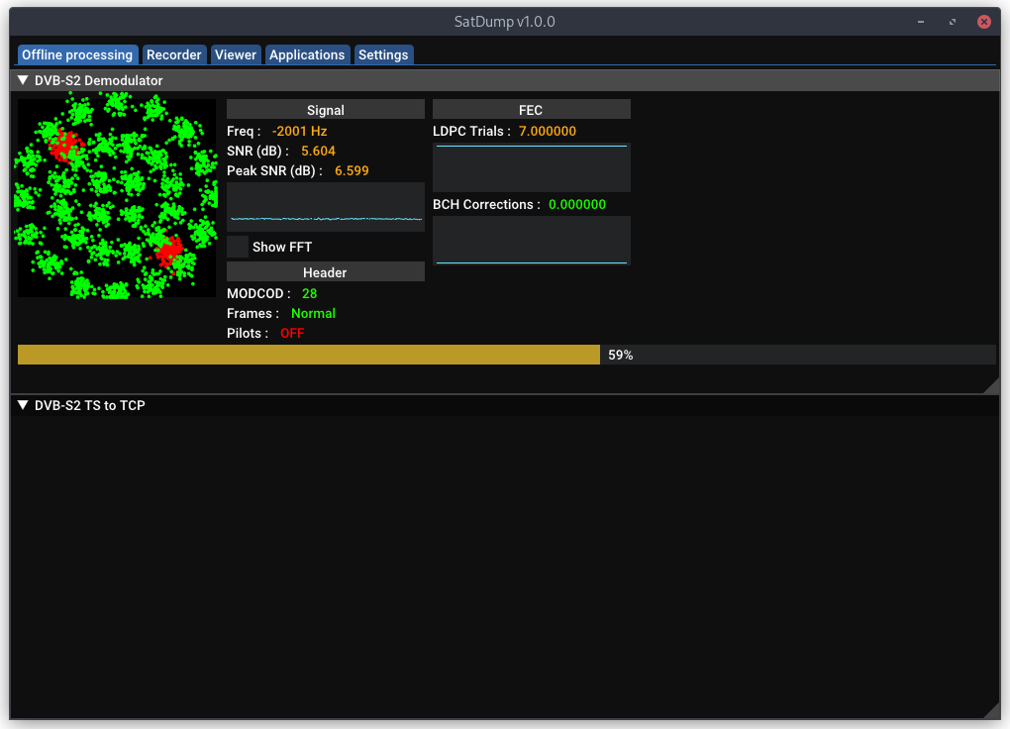Viewport: 1010px width, 729px height.
Task: Select the SNR value 5.604
Action: 318,152
